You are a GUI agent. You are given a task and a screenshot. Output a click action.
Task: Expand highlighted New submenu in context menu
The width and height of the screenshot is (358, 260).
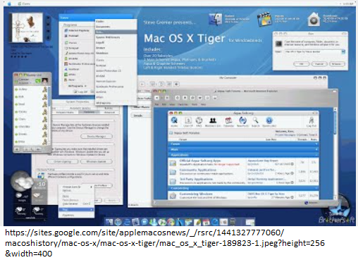[x=76, y=209]
